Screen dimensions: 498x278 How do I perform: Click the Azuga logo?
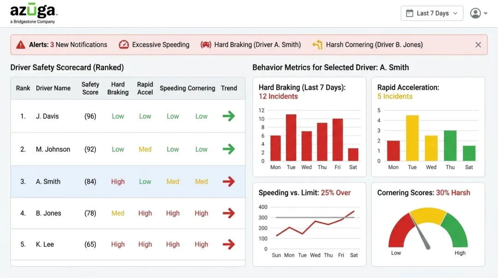[x=34, y=13]
